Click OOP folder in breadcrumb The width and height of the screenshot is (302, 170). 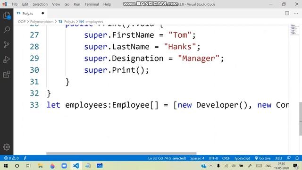22,22
